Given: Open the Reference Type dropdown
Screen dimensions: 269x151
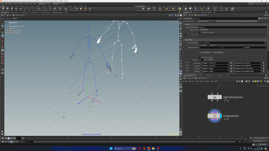Looking at the screenshot, I should (205, 30).
